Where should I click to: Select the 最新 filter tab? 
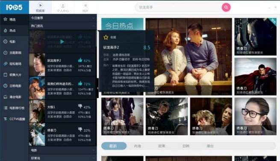pos(114,146)
